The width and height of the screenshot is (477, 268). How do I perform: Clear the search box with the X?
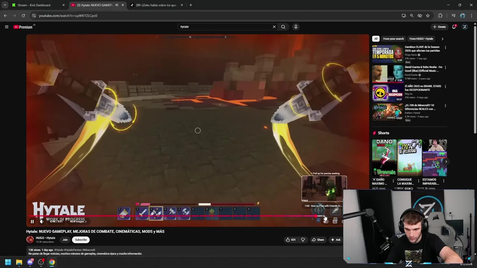(x=274, y=27)
